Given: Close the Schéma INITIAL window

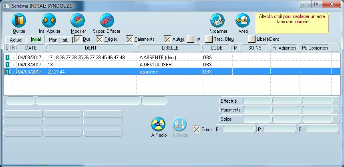Looking at the screenshot, I should [331, 4].
